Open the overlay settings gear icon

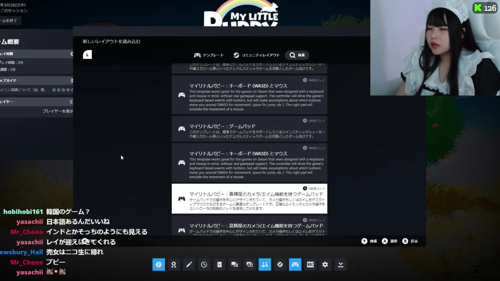pos(325,265)
